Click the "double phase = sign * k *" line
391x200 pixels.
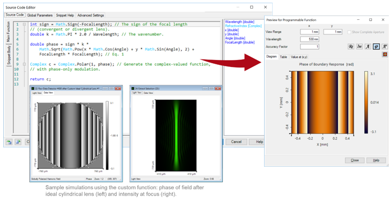[59, 44]
